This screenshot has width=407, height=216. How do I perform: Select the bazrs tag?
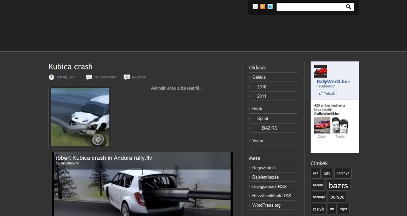[x=338, y=185]
